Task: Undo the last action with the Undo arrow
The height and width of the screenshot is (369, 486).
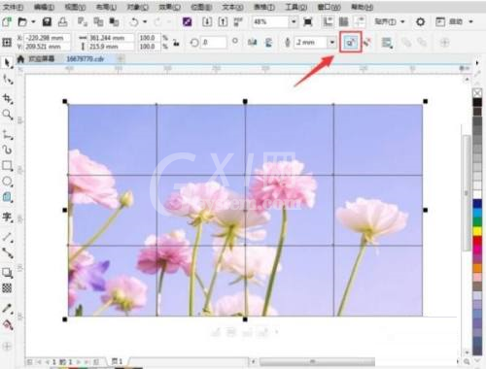Action: [x=134, y=22]
